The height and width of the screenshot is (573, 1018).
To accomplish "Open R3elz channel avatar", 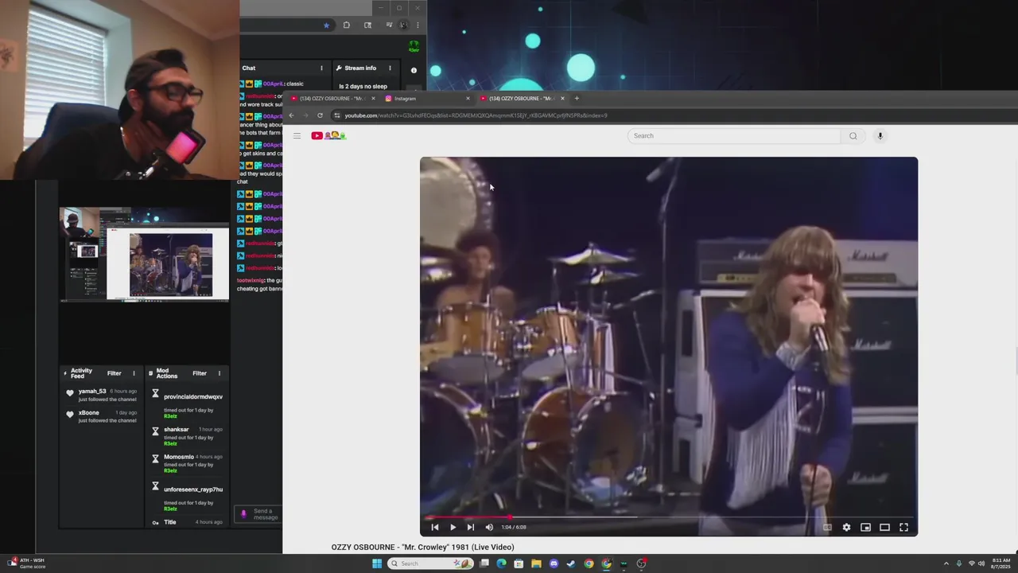I will click(x=414, y=47).
